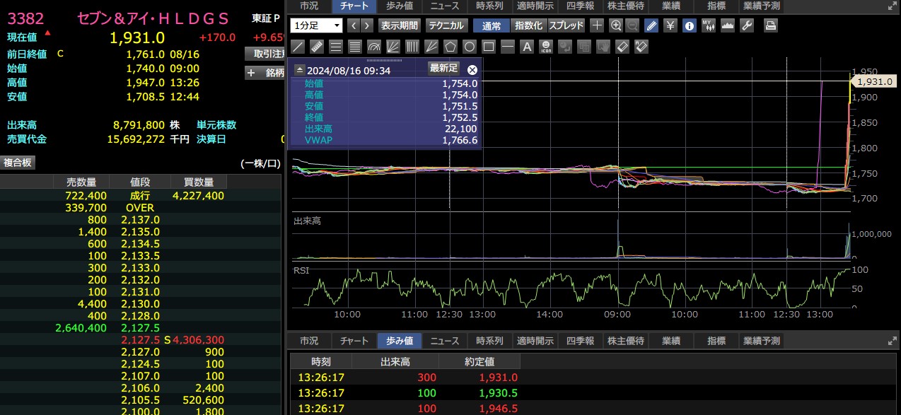Zoom in the chart with magnifier plus
901x415 pixels.
[x=616, y=25]
